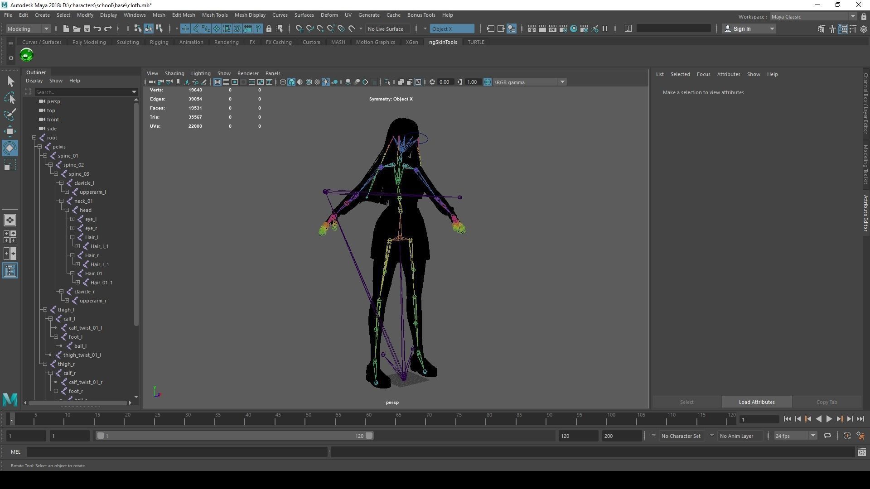870x489 pixels.
Task: Open the IPR render icon
Action: [552, 29]
